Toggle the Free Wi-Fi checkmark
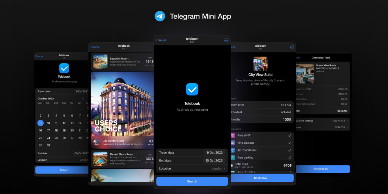This screenshot has height=194, width=388. point(289,135)
